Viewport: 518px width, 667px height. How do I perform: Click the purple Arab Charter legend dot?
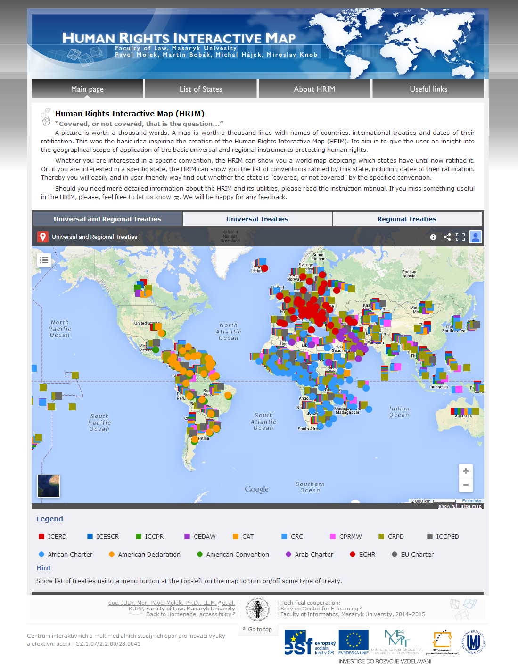click(x=288, y=554)
